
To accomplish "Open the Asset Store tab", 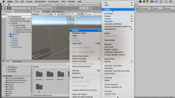I will tap(58, 11).
